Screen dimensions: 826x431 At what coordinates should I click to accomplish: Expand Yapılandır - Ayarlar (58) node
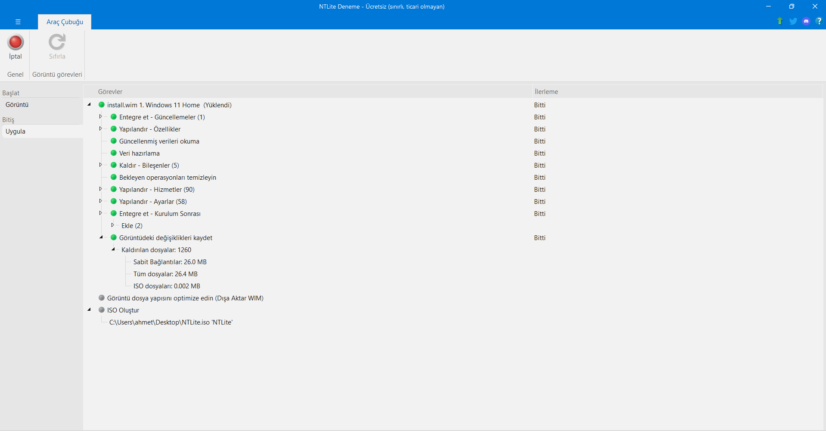(x=101, y=201)
